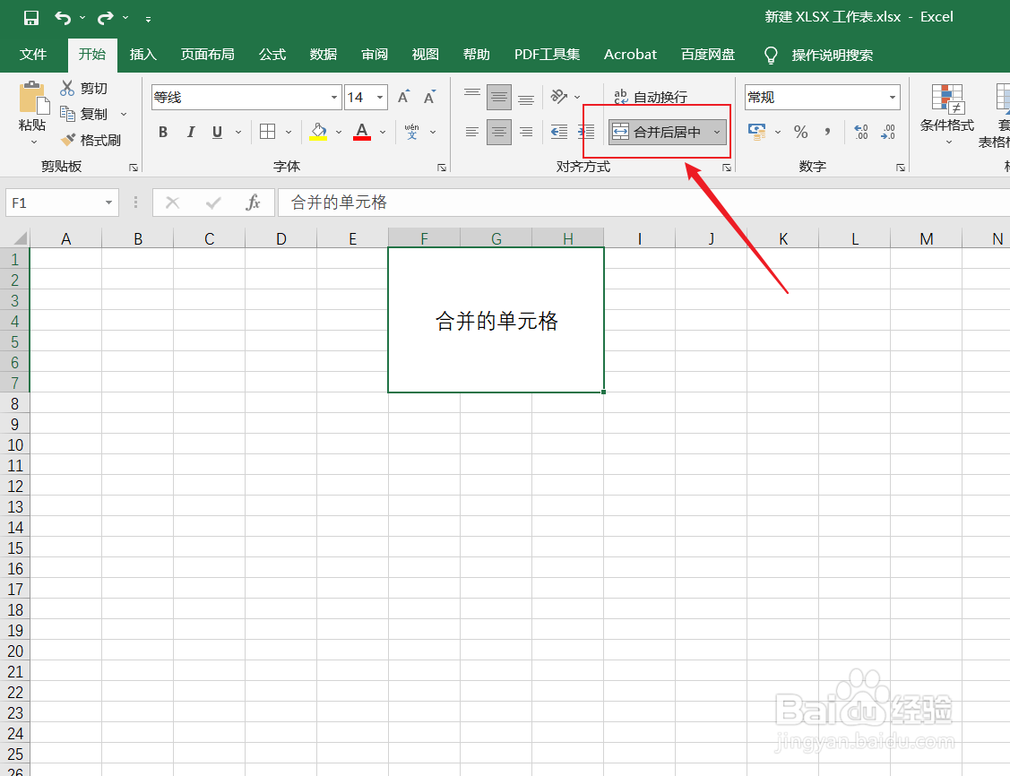Click the formula bar text 合并的单元格
The width and height of the screenshot is (1010, 776).
pyautogui.click(x=339, y=203)
